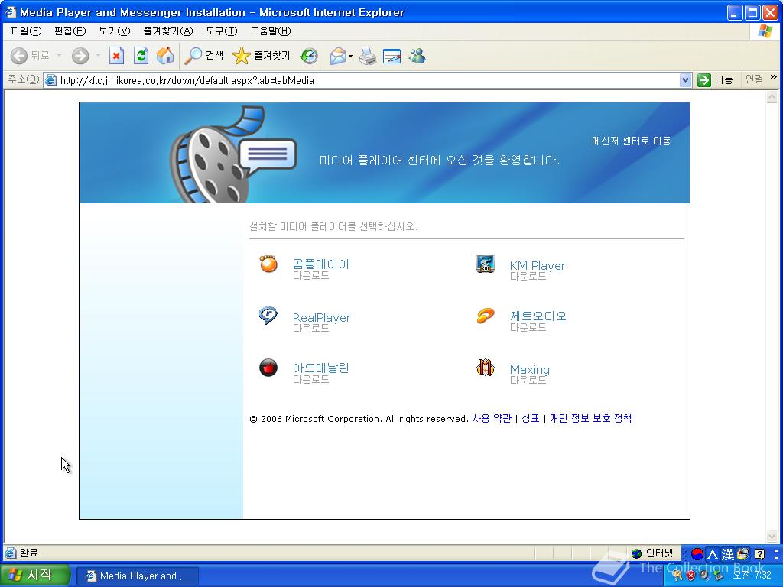The height and width of the screenshot is (587, 783).
Task: Open the Favorites (즐겨찾기) menu
Action: [167, 31]
